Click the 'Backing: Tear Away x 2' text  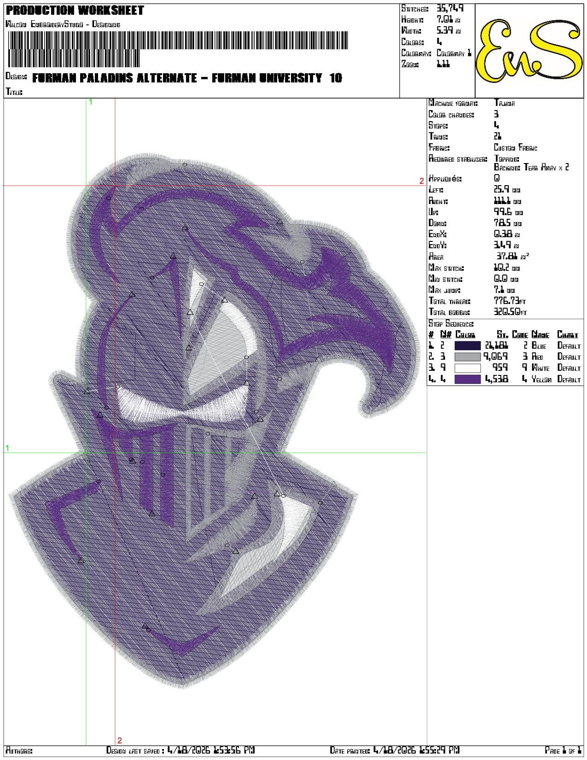531,167
